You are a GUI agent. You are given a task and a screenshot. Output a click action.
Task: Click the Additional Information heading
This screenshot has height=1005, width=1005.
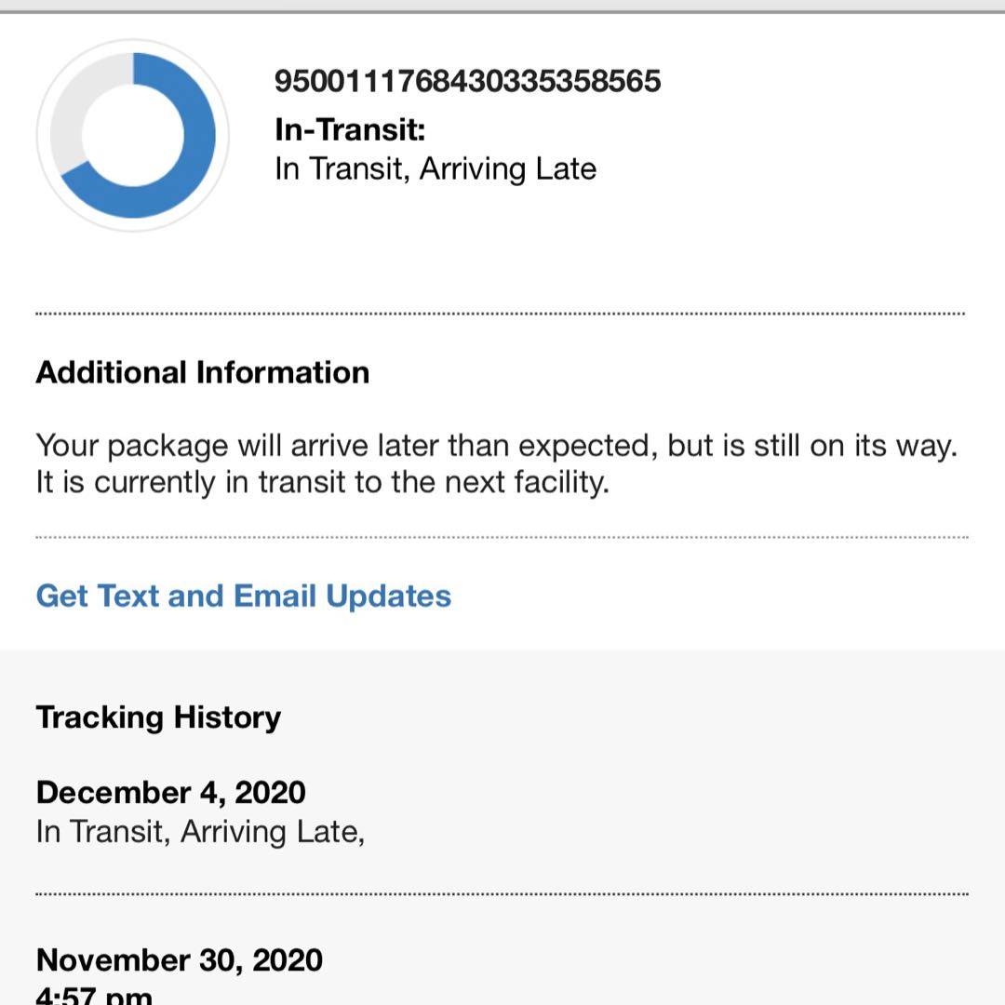[x=202, y=372]
